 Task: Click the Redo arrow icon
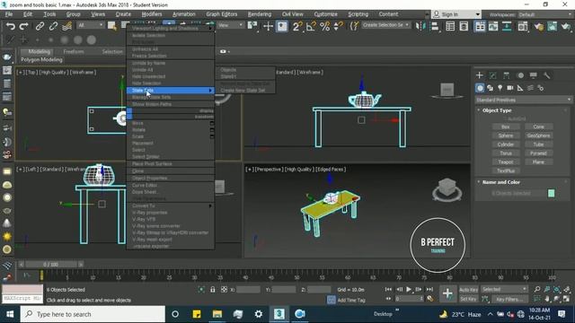click(x=24, y=26)
